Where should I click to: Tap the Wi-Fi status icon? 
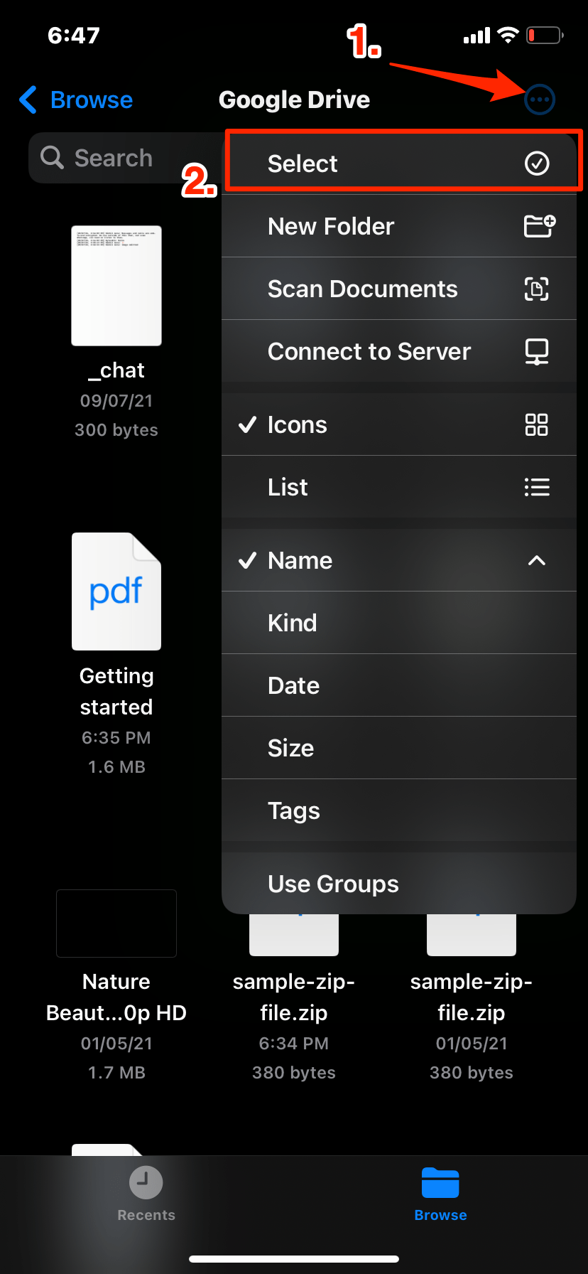coord(508,35)
